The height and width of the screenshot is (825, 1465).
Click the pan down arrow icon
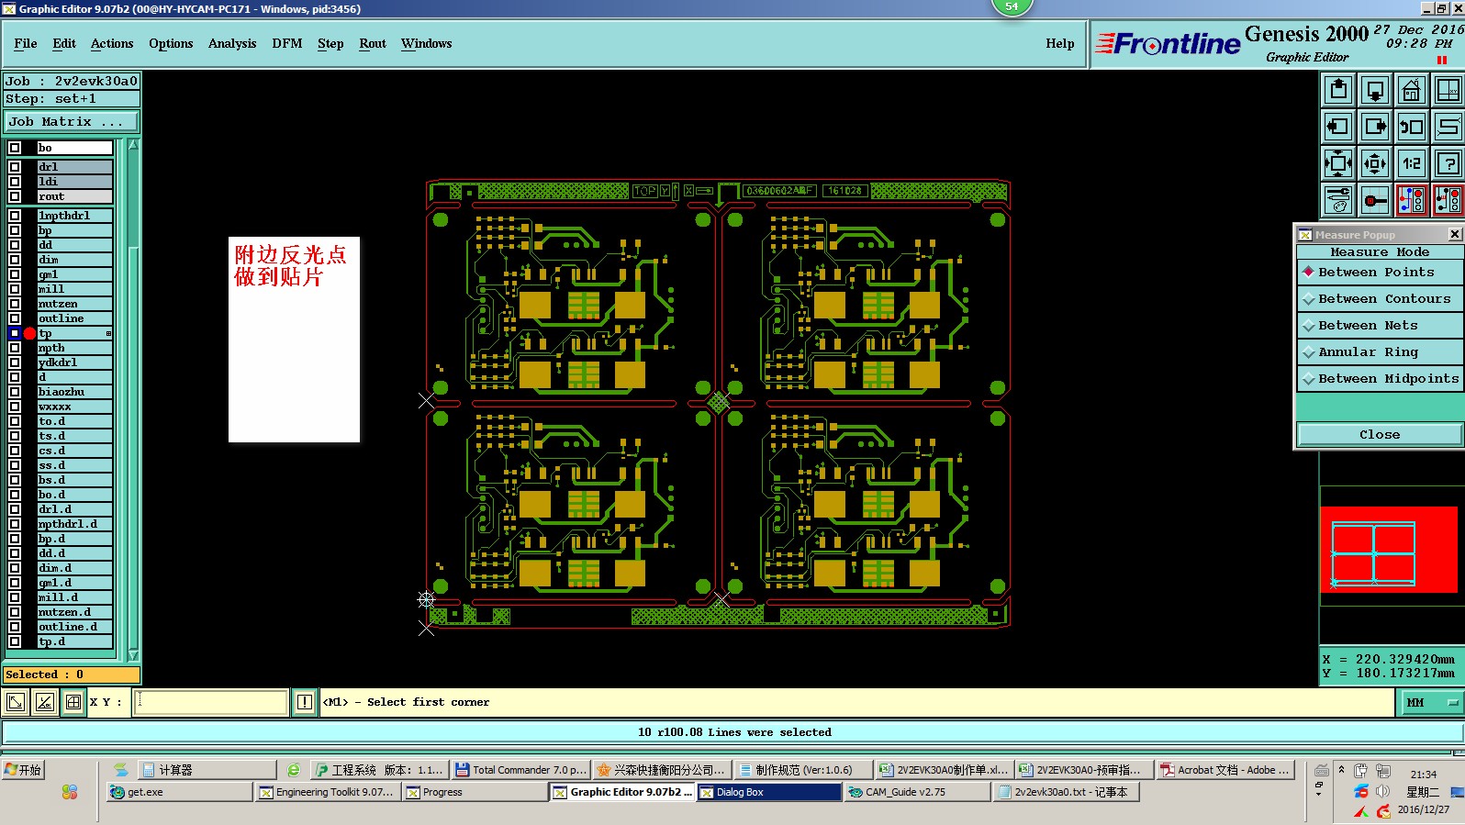(1375, 90)
